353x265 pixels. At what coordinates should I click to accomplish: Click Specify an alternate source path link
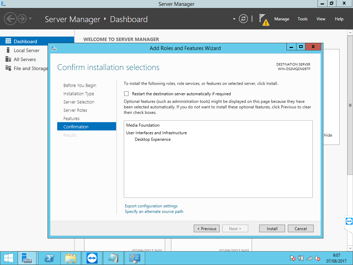pyautogui.click(x=154, y=212)
